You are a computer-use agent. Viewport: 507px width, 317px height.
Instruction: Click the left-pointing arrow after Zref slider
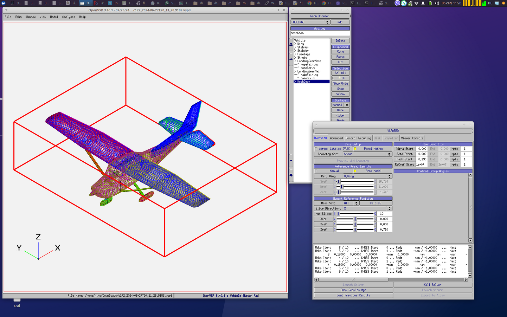point(375,230)
